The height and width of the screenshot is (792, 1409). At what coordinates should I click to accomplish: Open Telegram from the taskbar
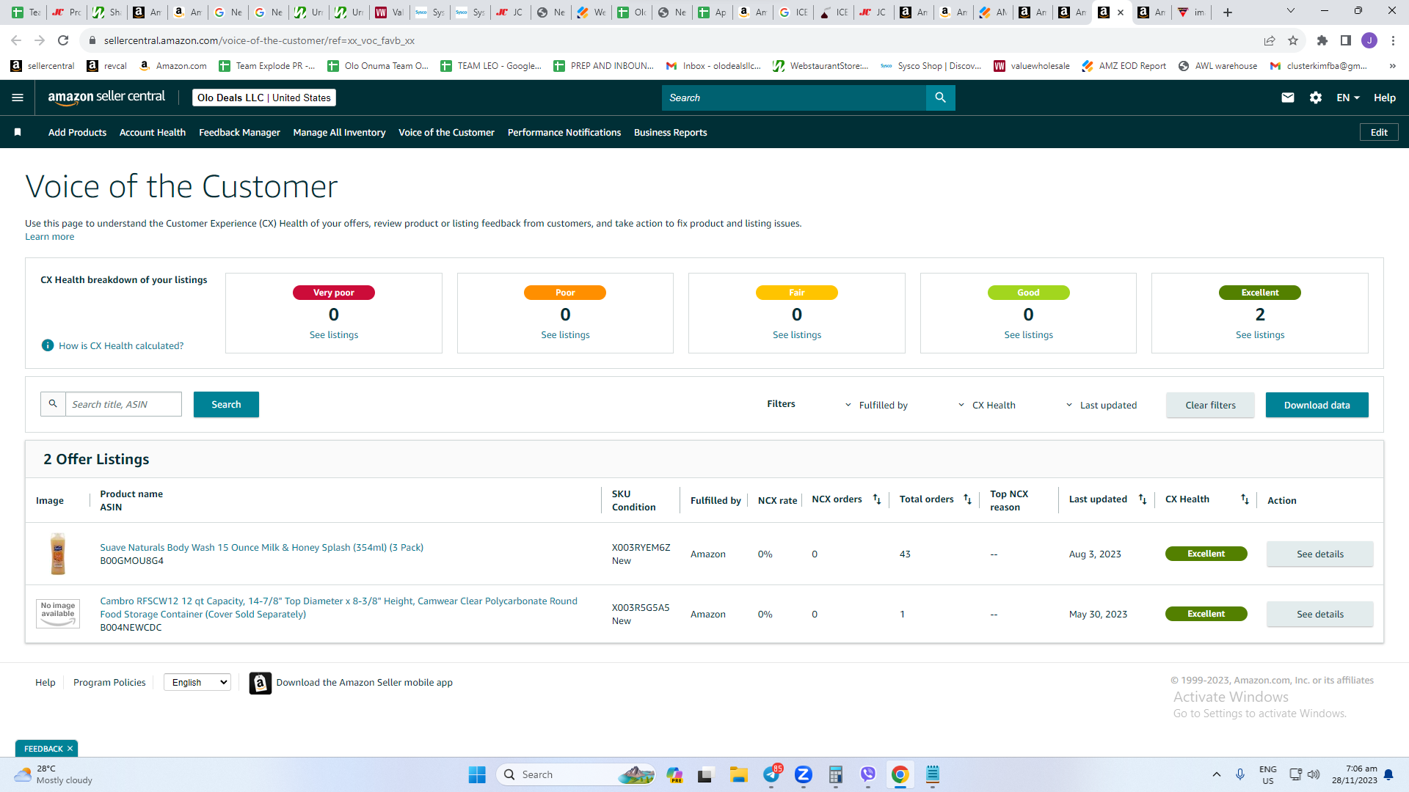[x=771, y=774]
